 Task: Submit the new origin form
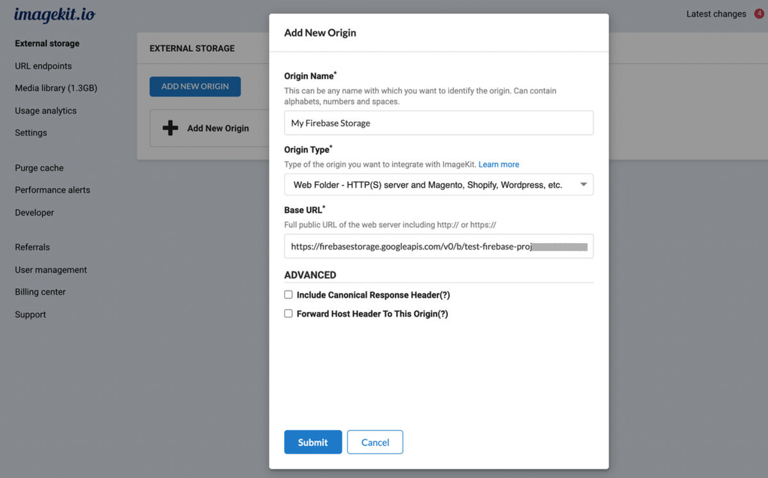coord(313,442)
